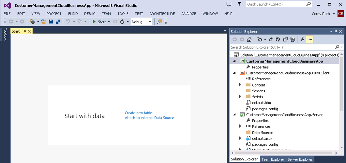Click the Open File toolbar icon

(x=44, y=22)
